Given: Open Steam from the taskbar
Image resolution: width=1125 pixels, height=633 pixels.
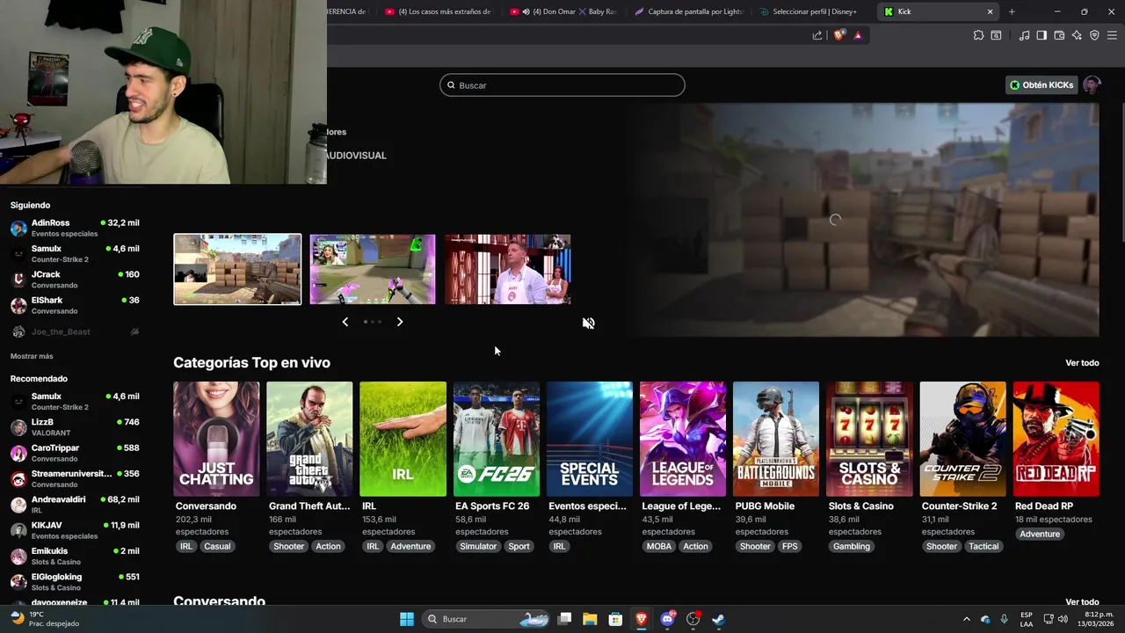Looking at the screenshot, I should (718, 619).
